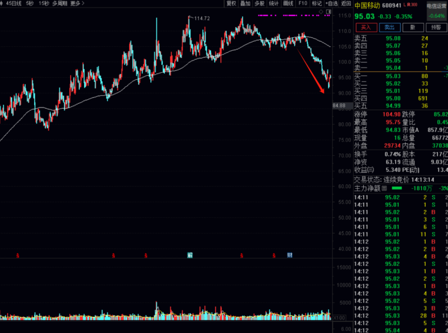Open the 多周期 multi-period view
448x333 pixels.
pos(60,3)
